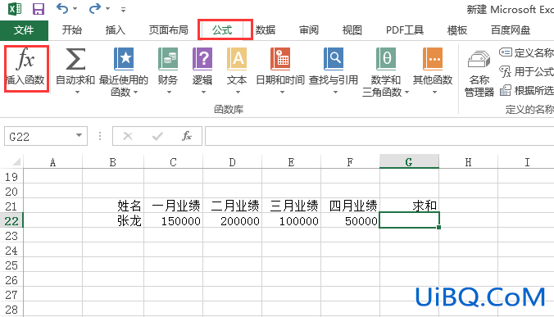Open the Logical (逻辑) functions icon

[x=202, y=59]
